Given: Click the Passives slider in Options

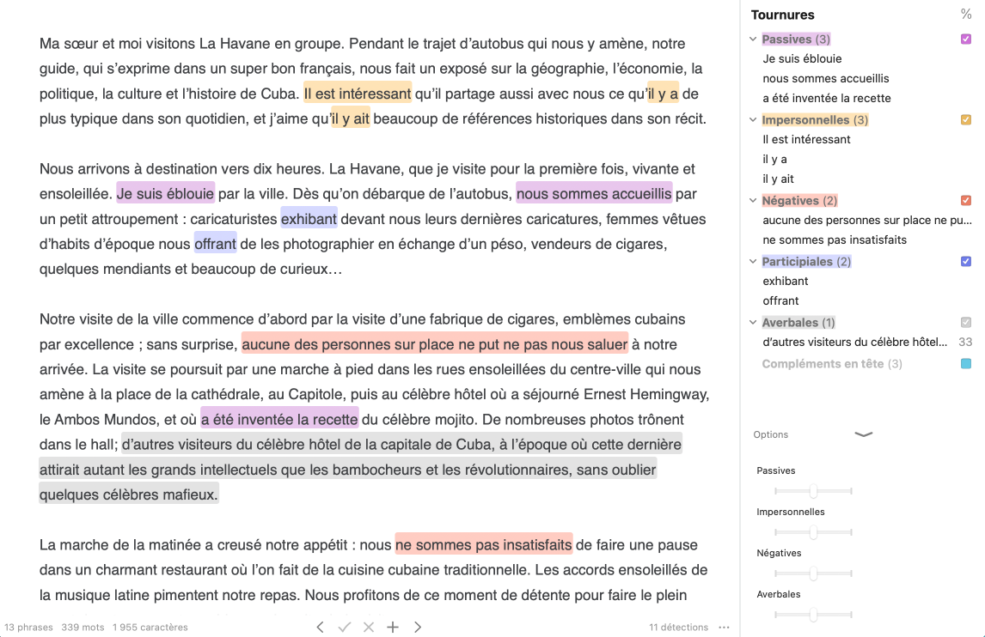Looking at the screenshot, I should click(x=813, y=491).
